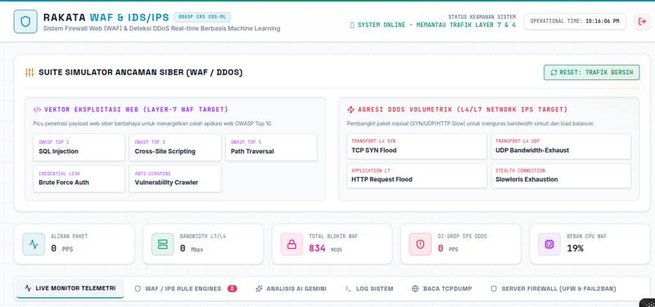Click the notification badge showing 2
Screen dimensions: 655x307
[233, 288]
